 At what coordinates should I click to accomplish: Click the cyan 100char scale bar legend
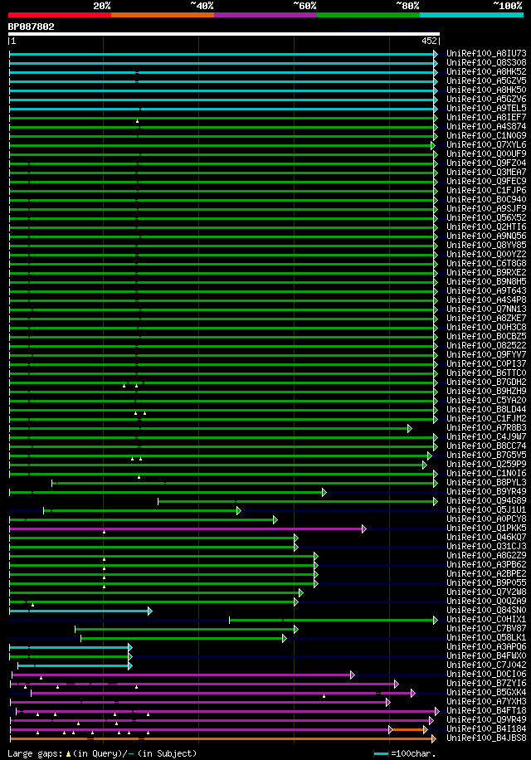coord(382,753)
